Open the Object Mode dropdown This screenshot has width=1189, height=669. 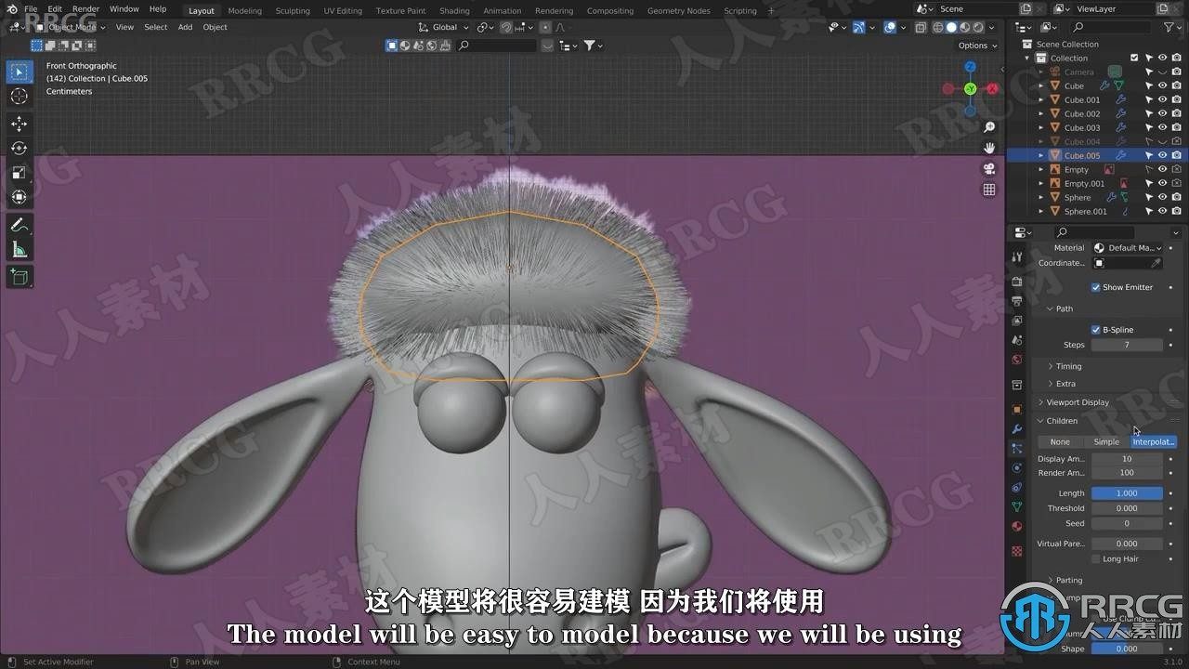(71, 27)
